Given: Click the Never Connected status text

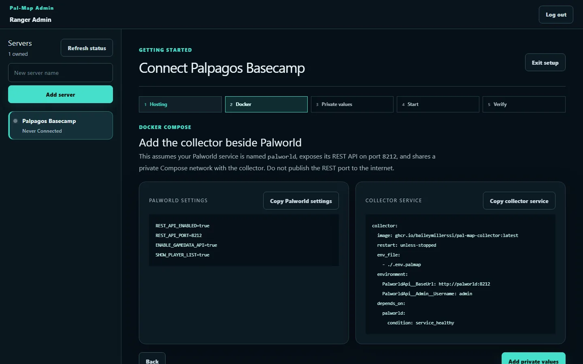Looking at the screenshot, I should click(x=42, y=131).
